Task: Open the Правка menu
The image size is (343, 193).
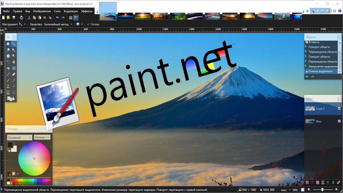Action: (17, 11)
